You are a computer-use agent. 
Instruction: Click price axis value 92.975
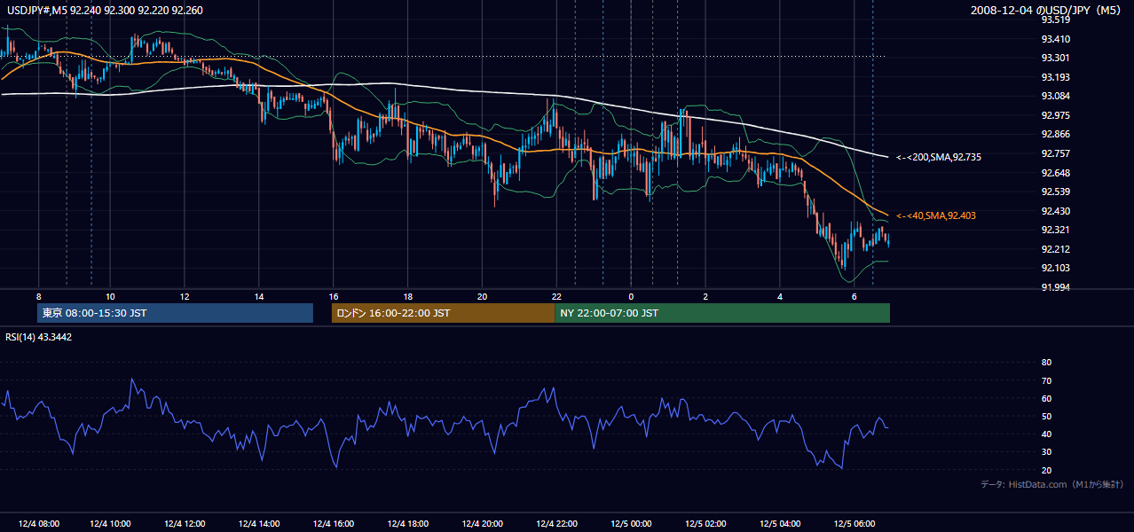(x=1056, y=115)
